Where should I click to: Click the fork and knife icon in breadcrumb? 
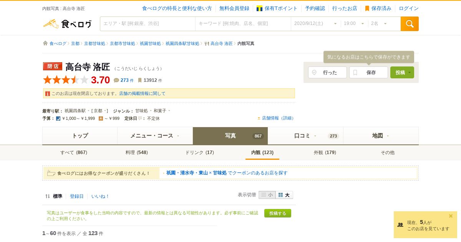[207, 44]
